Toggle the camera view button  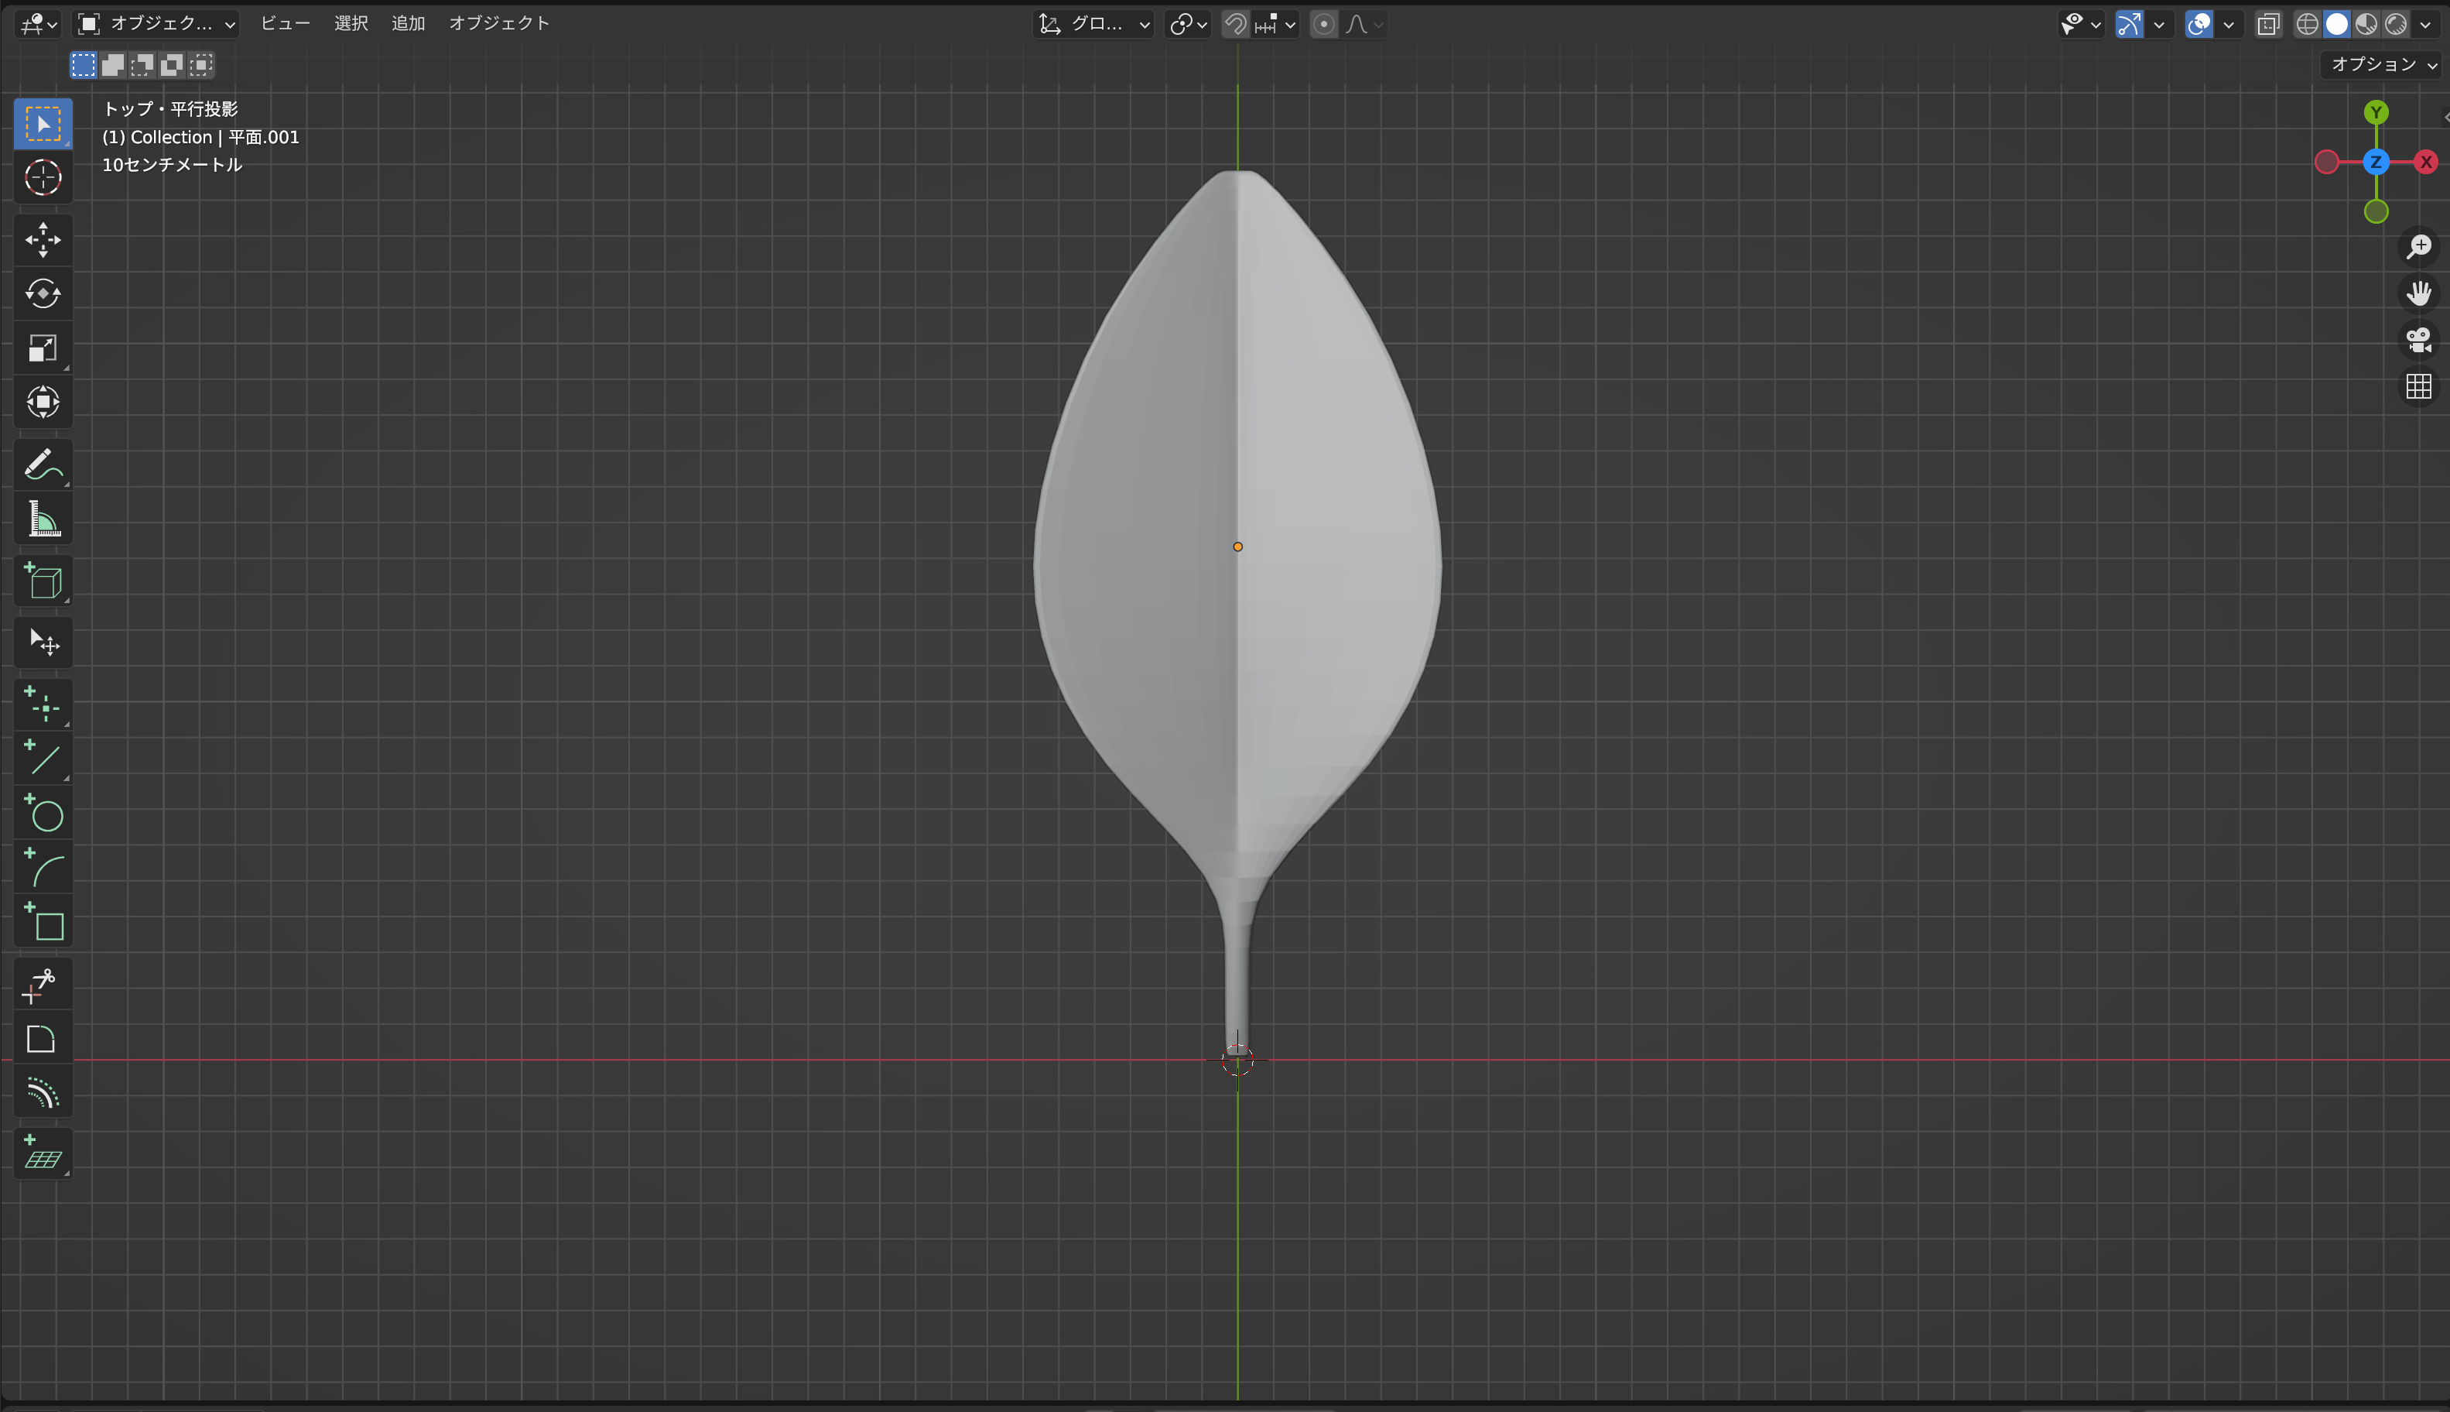(x=2419, y=339)
